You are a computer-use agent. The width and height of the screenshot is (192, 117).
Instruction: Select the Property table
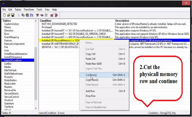click(9, 77)
